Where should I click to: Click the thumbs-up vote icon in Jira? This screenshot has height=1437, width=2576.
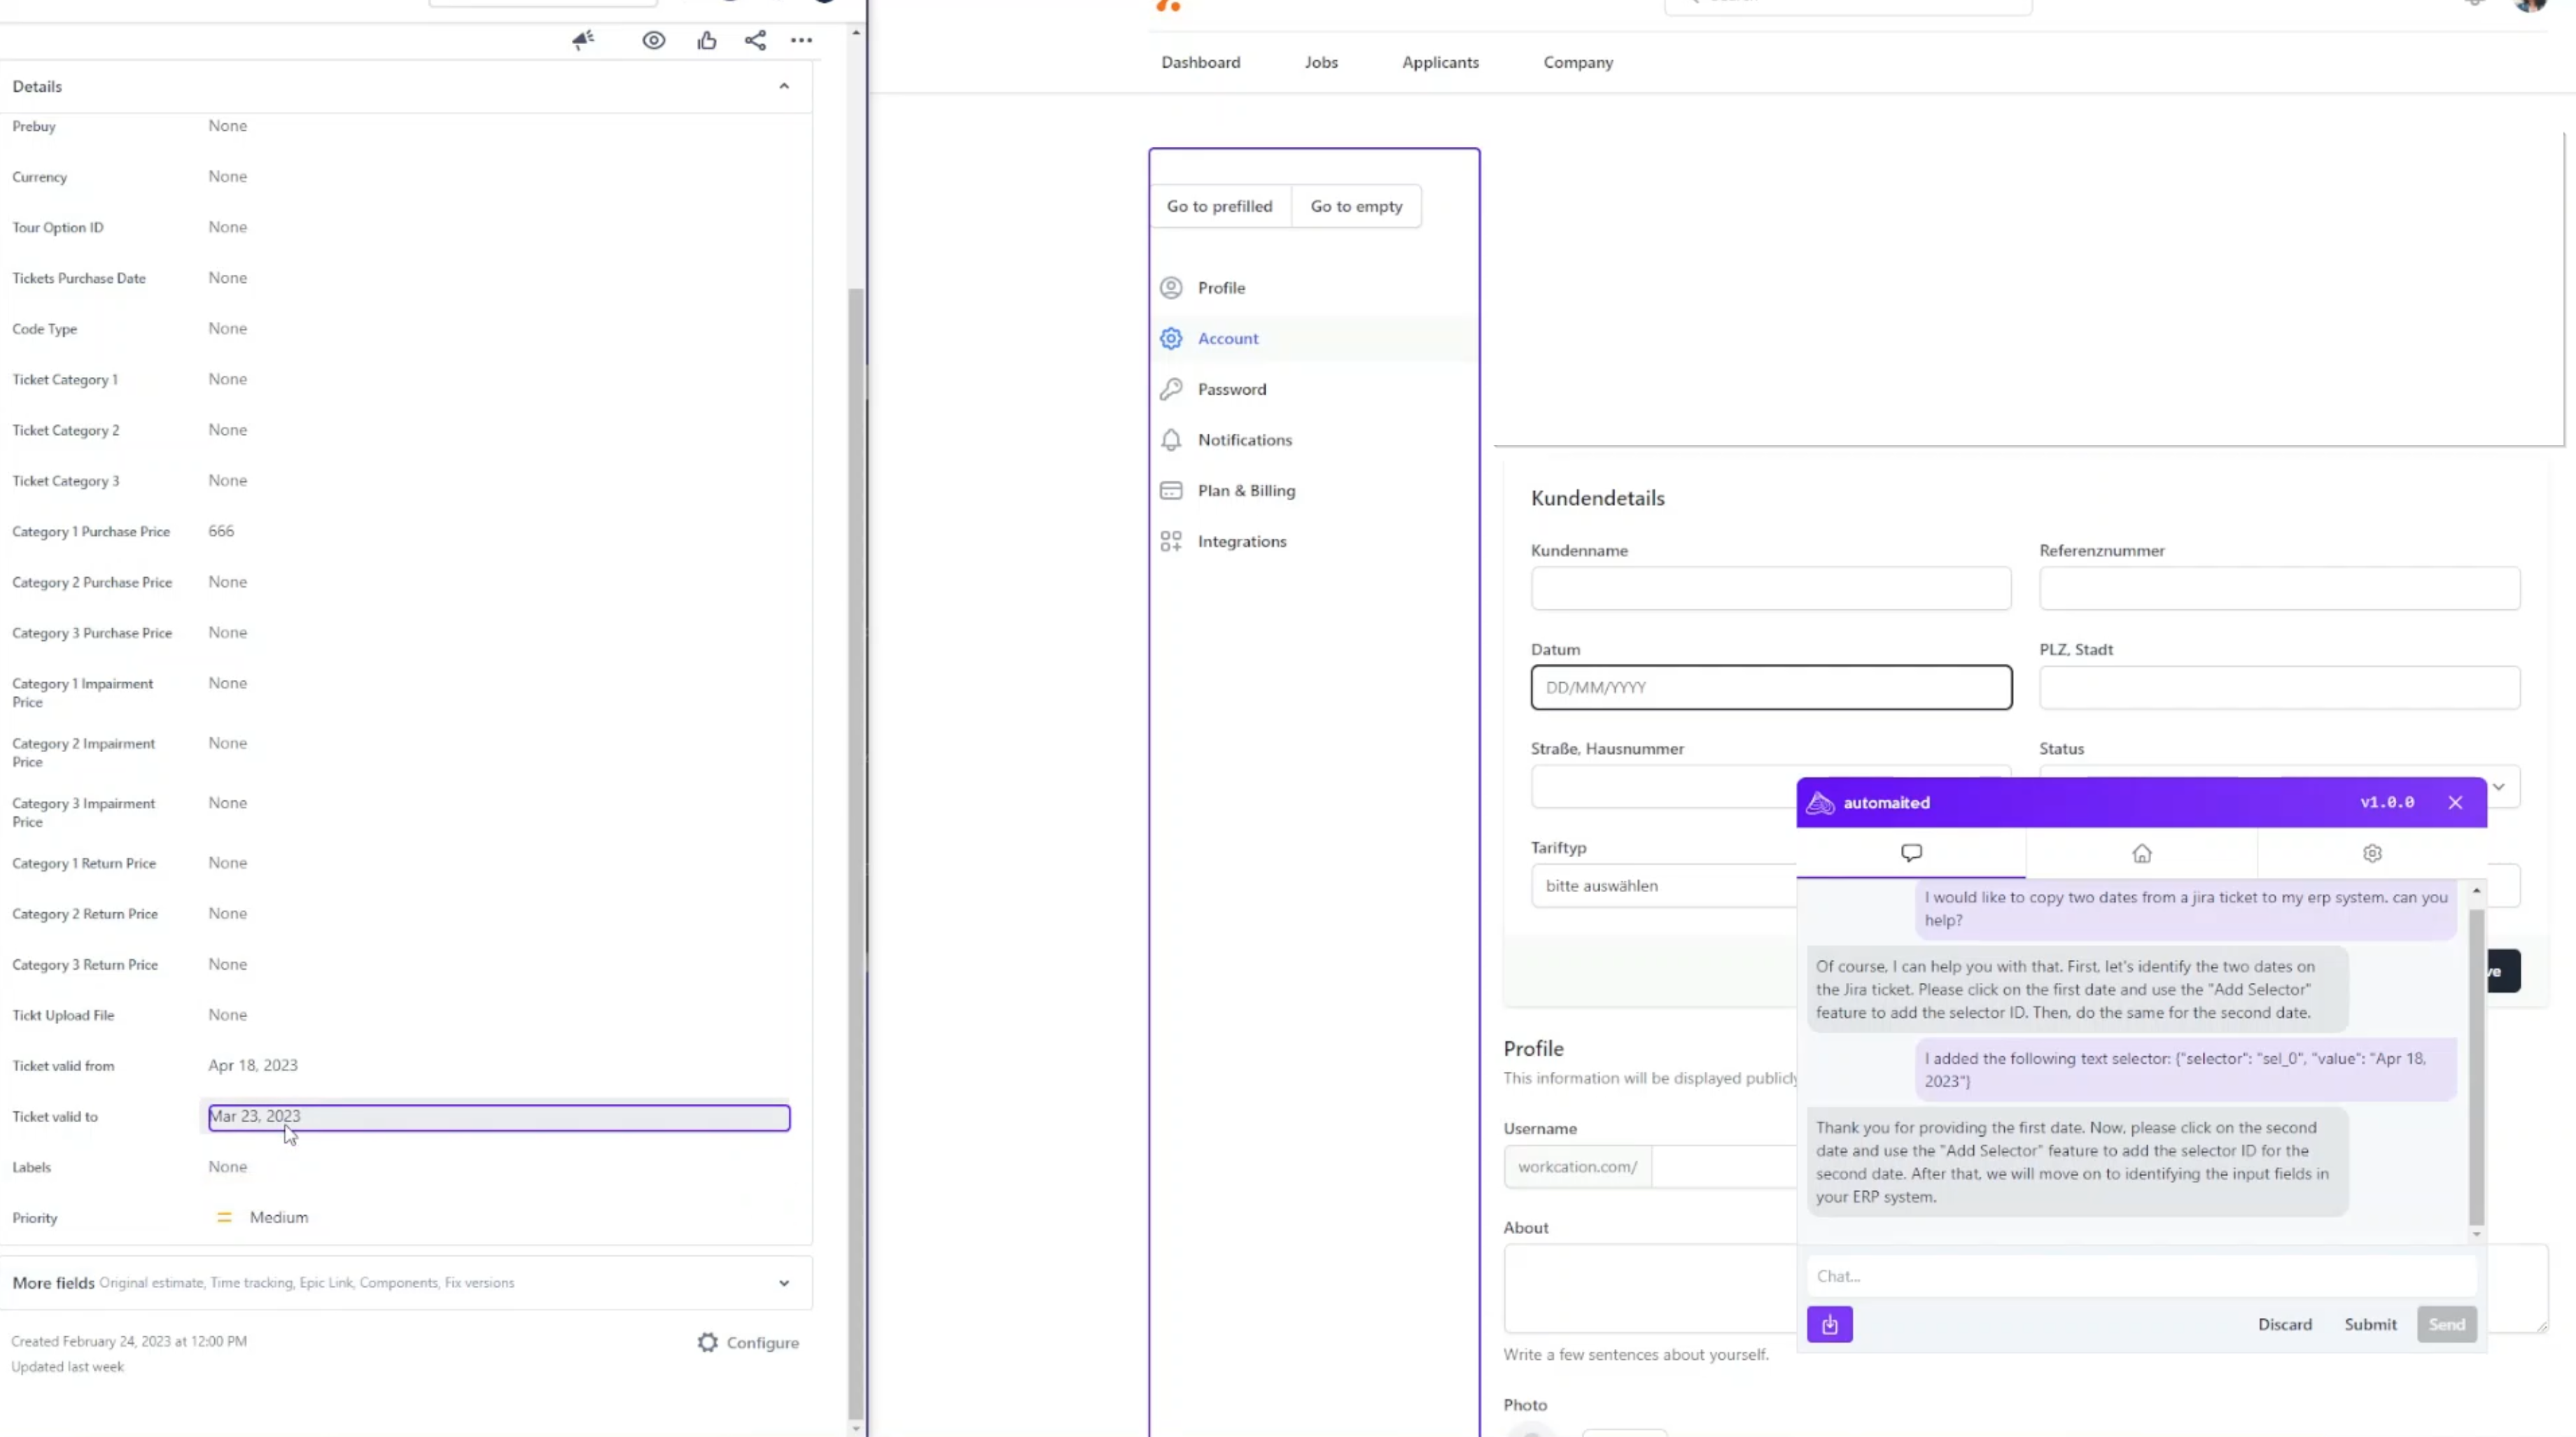pos(707,40)
